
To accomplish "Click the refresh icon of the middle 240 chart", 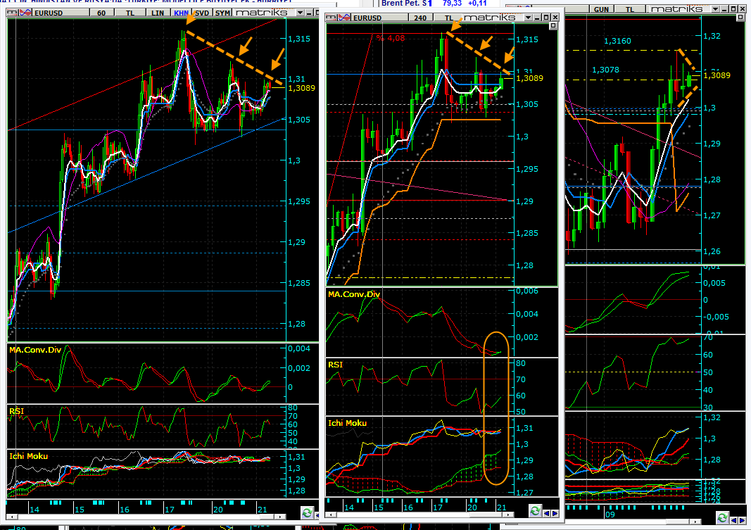I will coord(536,510).
